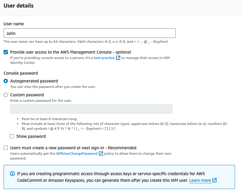Click the "User name" field label
The width and height of the screenshot is (241, 192).
14,24
